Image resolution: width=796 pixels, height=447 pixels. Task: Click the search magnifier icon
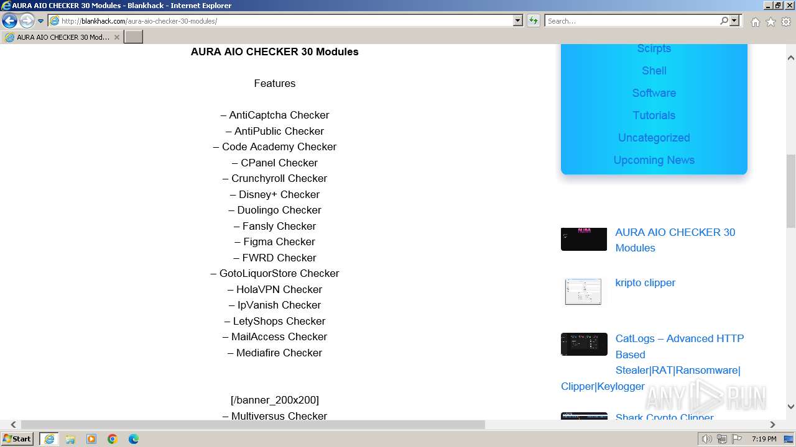[x=724, y=21]
